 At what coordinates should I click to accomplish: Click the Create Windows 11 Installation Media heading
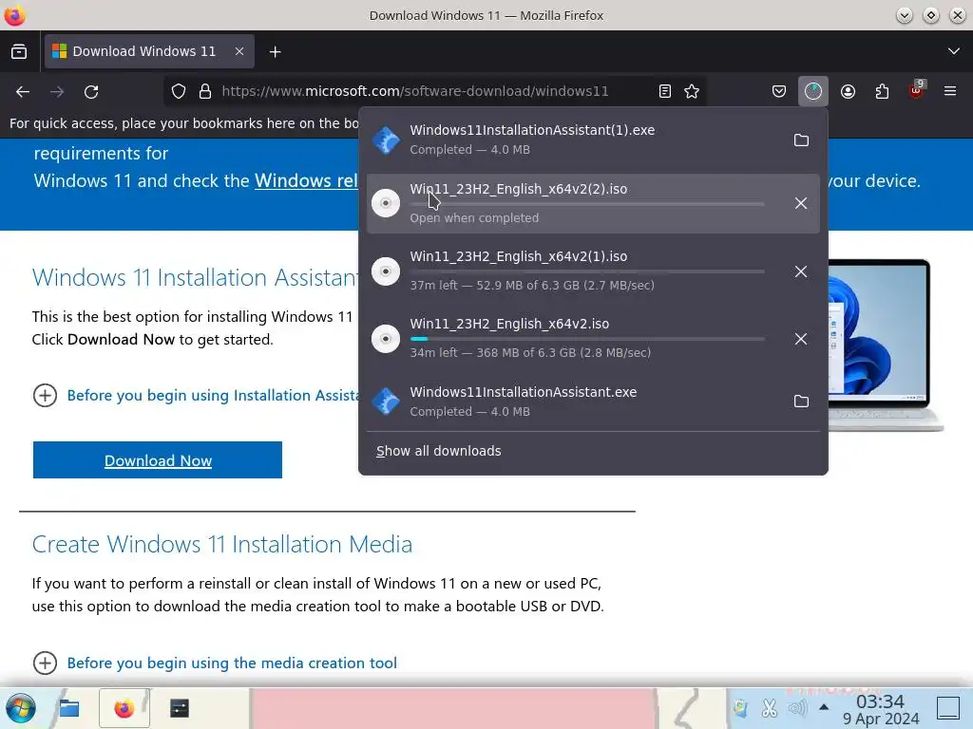point(221,544)
